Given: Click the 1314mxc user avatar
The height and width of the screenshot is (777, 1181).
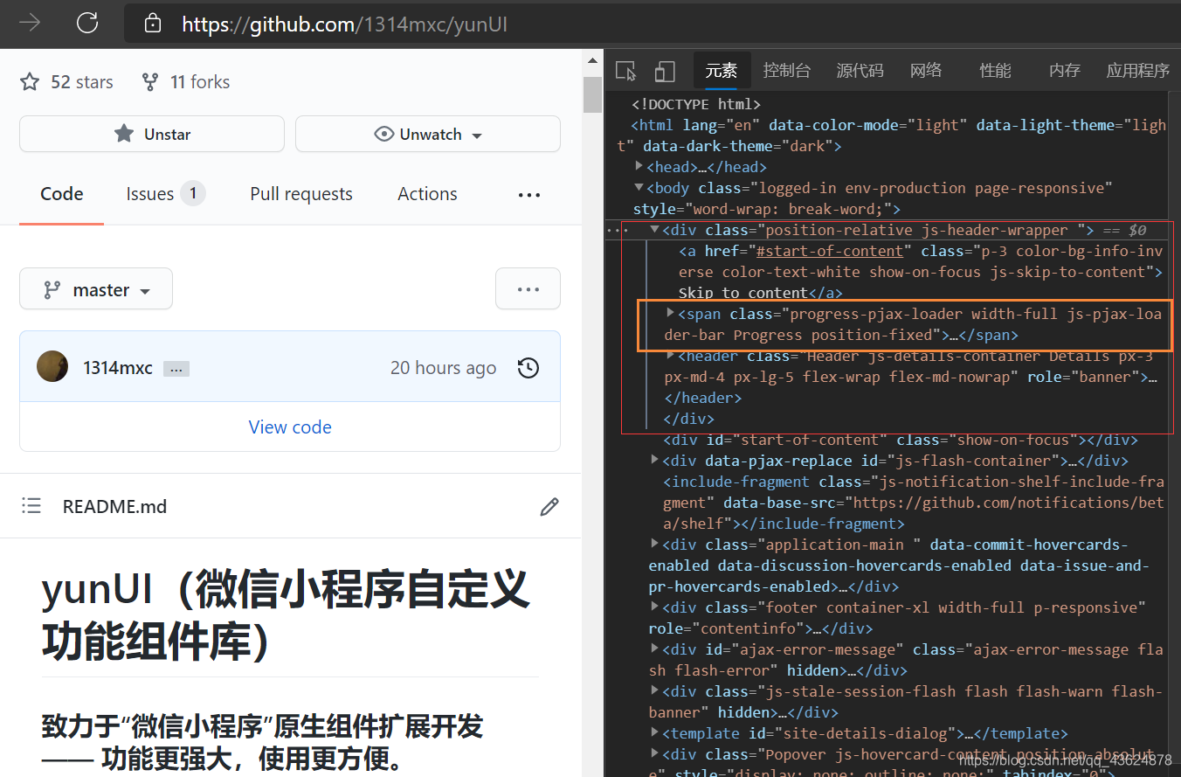Looking at the screenshot, I should click(x=52, y=366).
